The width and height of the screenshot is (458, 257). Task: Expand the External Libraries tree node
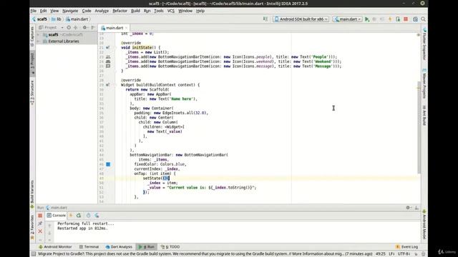point(38,41)
